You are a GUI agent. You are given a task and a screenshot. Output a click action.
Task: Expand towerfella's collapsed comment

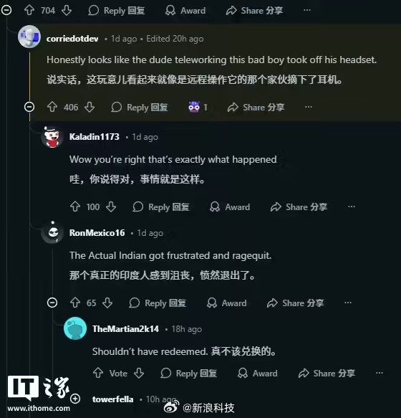(75, 399)
